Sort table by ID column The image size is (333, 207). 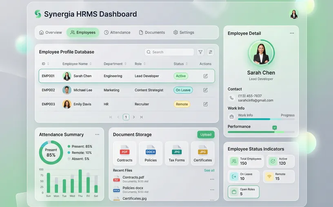tap(45, 64)
